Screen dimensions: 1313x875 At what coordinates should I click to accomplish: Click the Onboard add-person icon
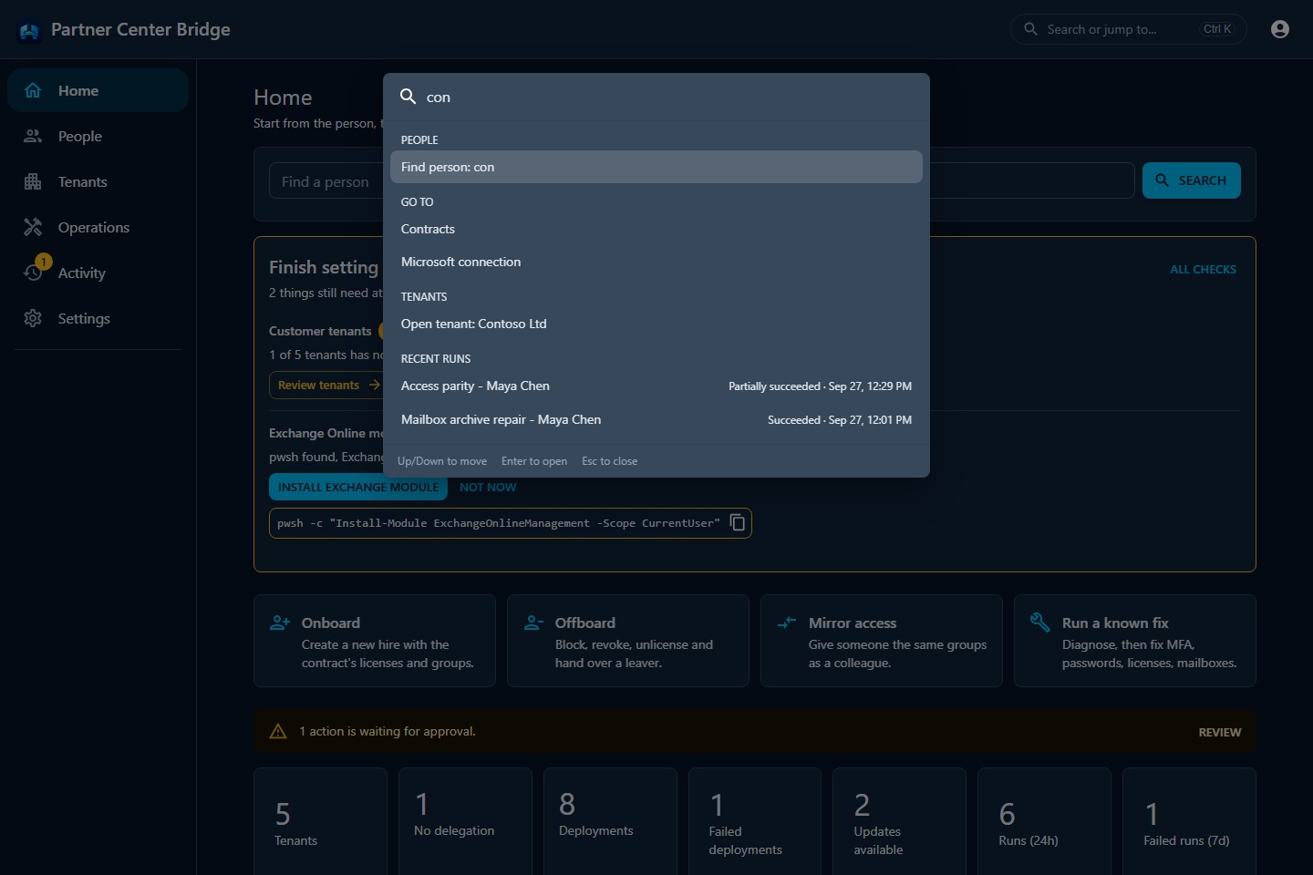(x=280, y=623)
